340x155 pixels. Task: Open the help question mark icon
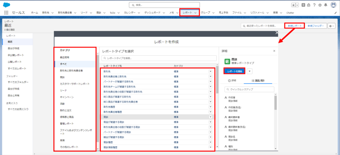(314, 5)
